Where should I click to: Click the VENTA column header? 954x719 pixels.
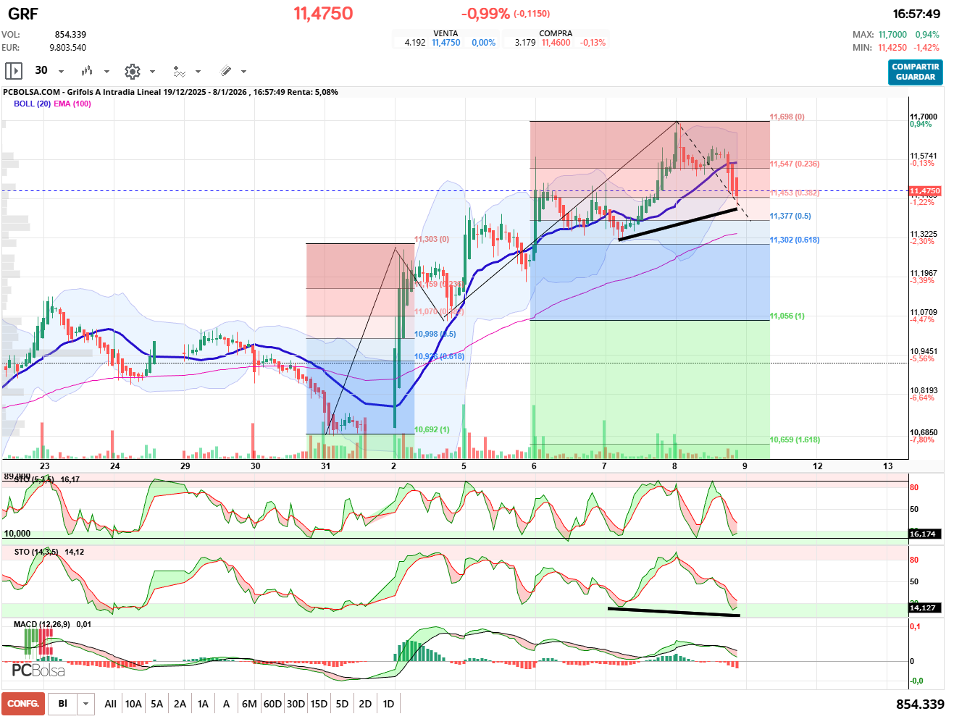pyautogui.click(x=445, y=33)
